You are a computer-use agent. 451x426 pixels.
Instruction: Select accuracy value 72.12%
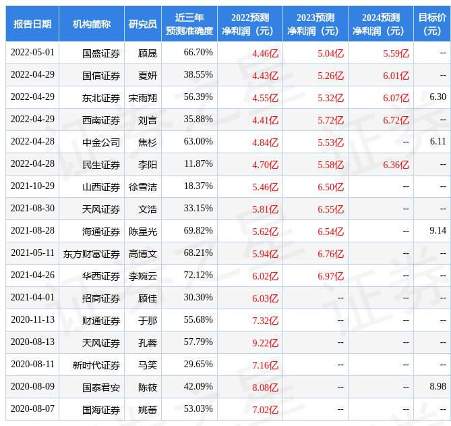198,275
